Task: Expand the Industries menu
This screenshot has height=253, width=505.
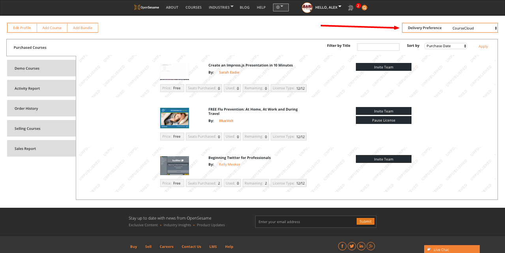Action: [x=221, y=7]
